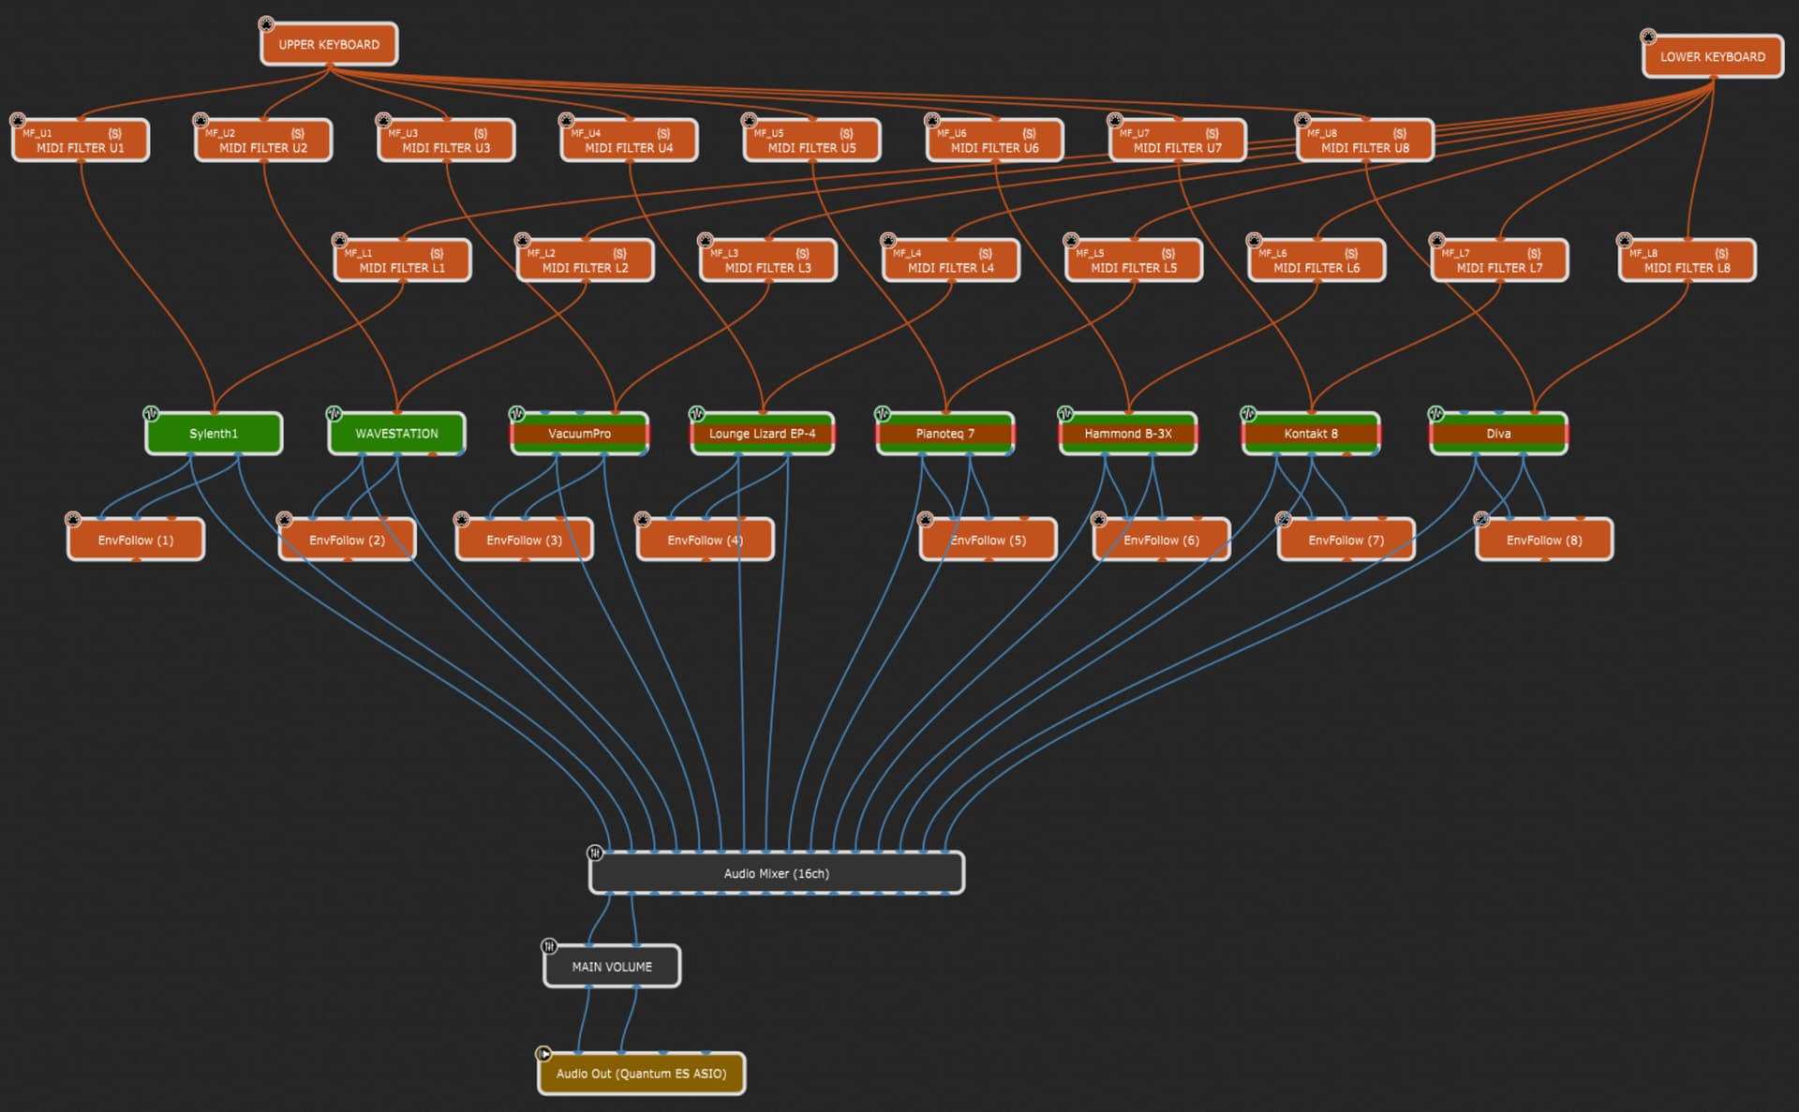The image size is (1799, 1112).
Task: Select the Lounge Lizard EP-4 plugin node
Action: [x=762, y=434]
